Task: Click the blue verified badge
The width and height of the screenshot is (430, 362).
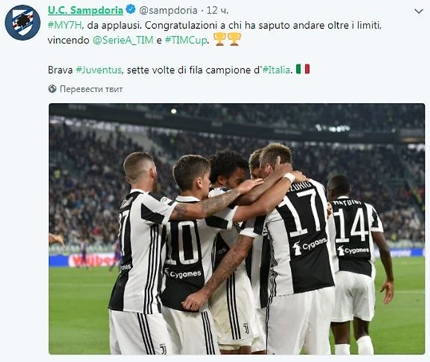Action: [131, 9]
